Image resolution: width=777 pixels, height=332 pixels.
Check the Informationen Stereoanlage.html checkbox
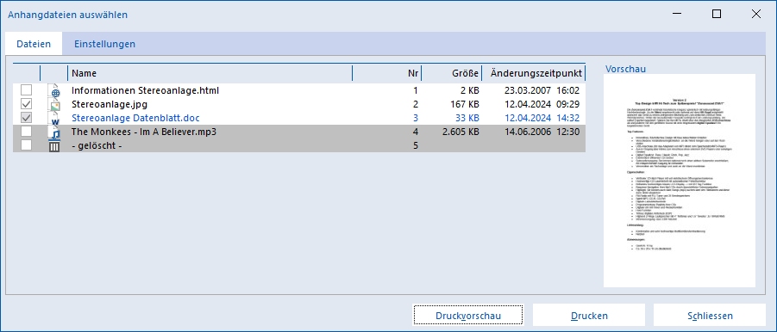coord(26,90)
